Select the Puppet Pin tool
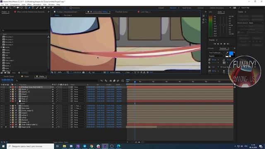 53,8
